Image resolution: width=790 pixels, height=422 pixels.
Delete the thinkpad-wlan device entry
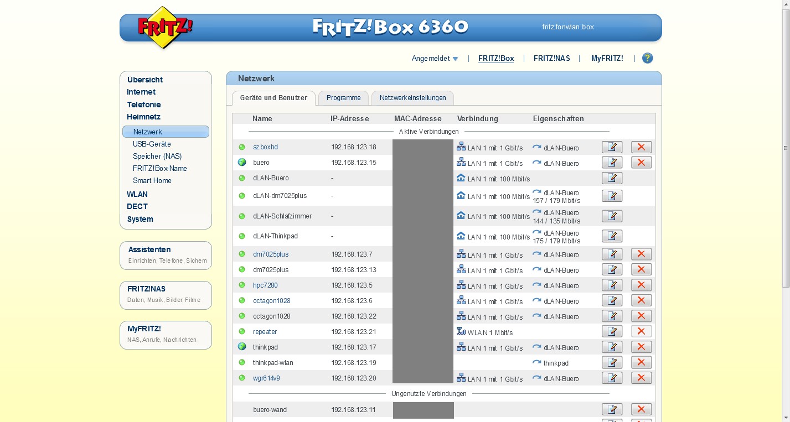(x=641, y=363)
